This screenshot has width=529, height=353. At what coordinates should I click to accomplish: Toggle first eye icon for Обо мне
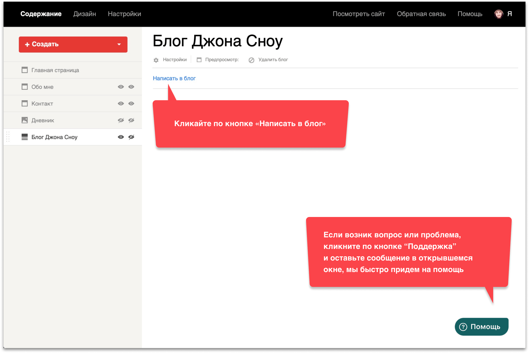point(121,87)
